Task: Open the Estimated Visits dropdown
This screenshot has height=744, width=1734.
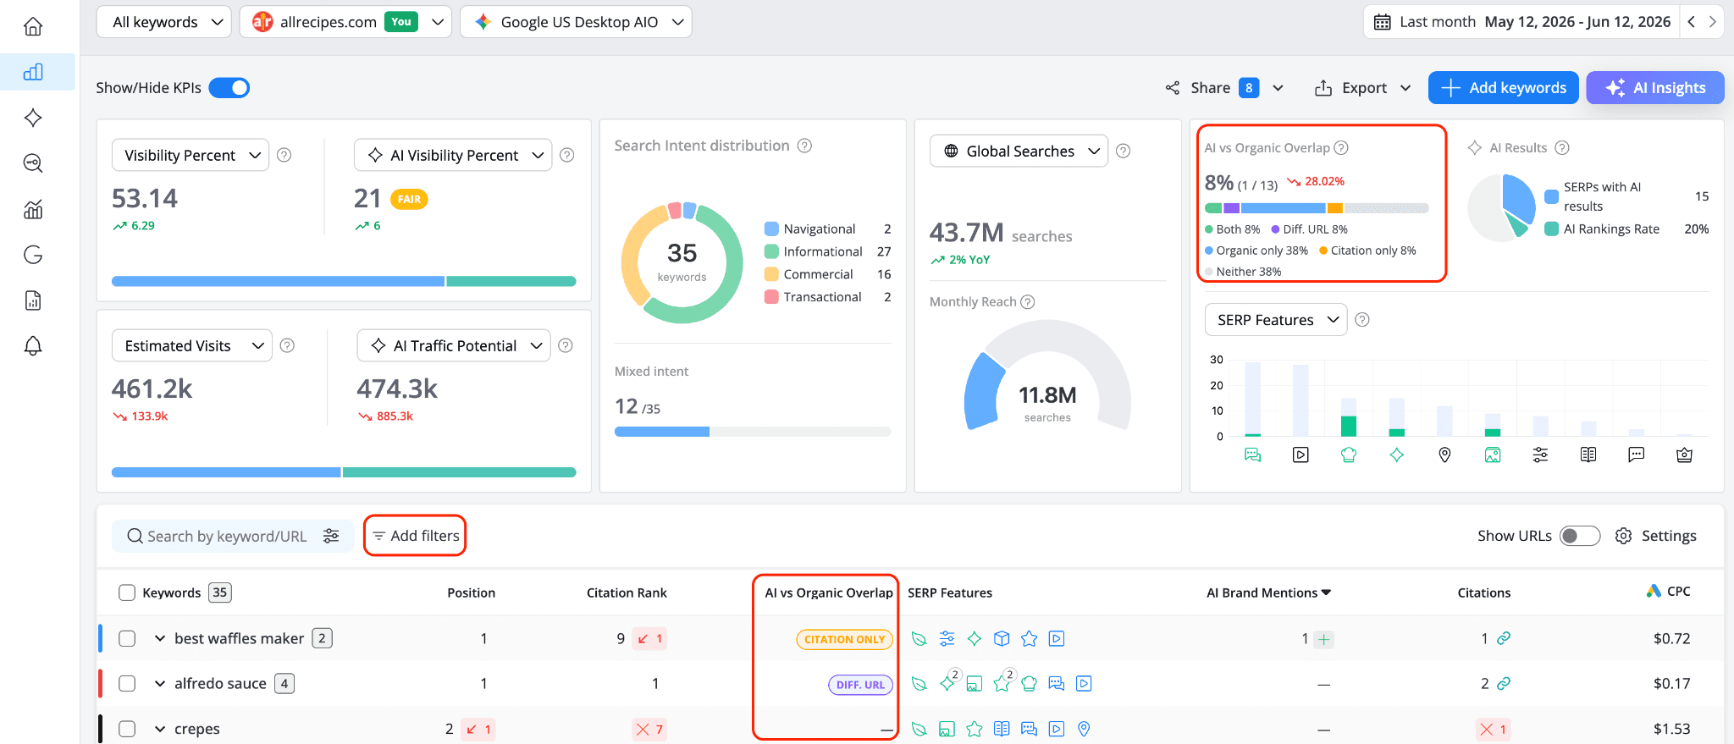Action: click(x=192, y=345)
